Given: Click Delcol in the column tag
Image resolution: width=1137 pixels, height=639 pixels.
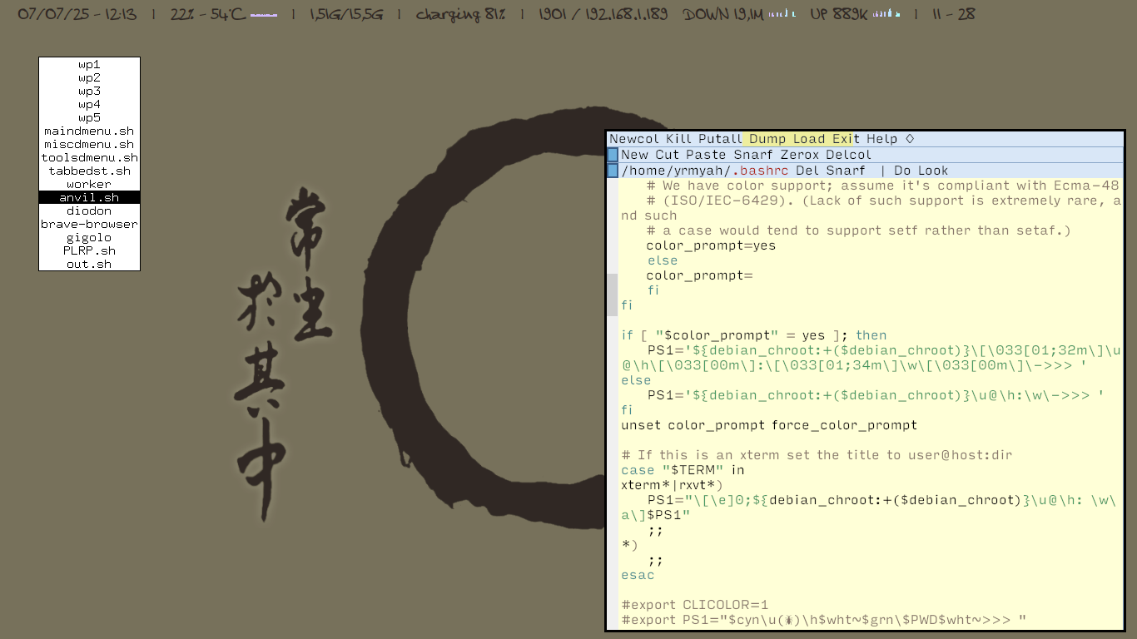Looking at the screenshot, I should pos(848,155).
